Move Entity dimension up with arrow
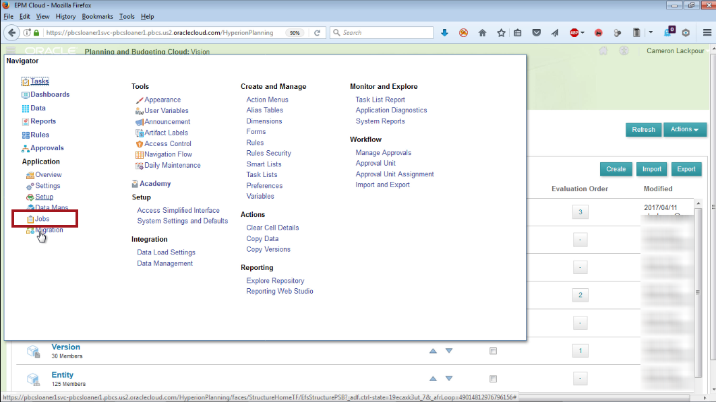The width and height of the screenshot is (716, 402). tap(433, 378)
